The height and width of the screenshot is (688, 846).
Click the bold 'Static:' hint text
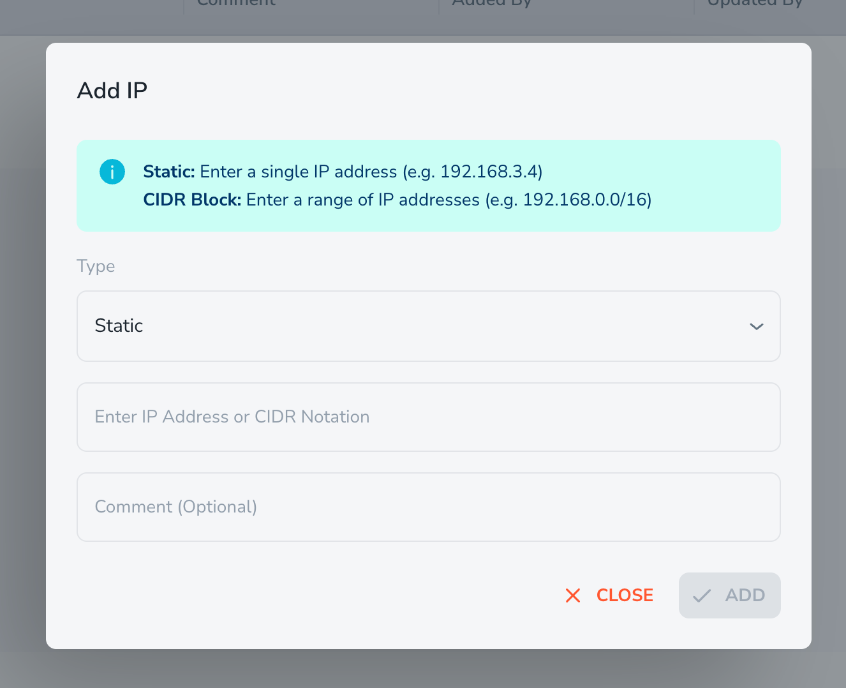point(169,172)
